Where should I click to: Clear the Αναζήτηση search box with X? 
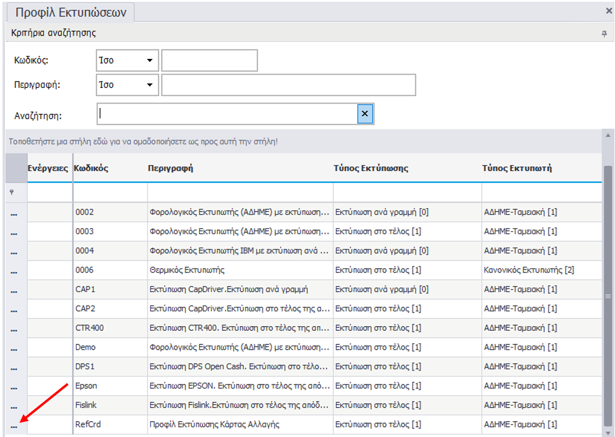click(365, 114)
